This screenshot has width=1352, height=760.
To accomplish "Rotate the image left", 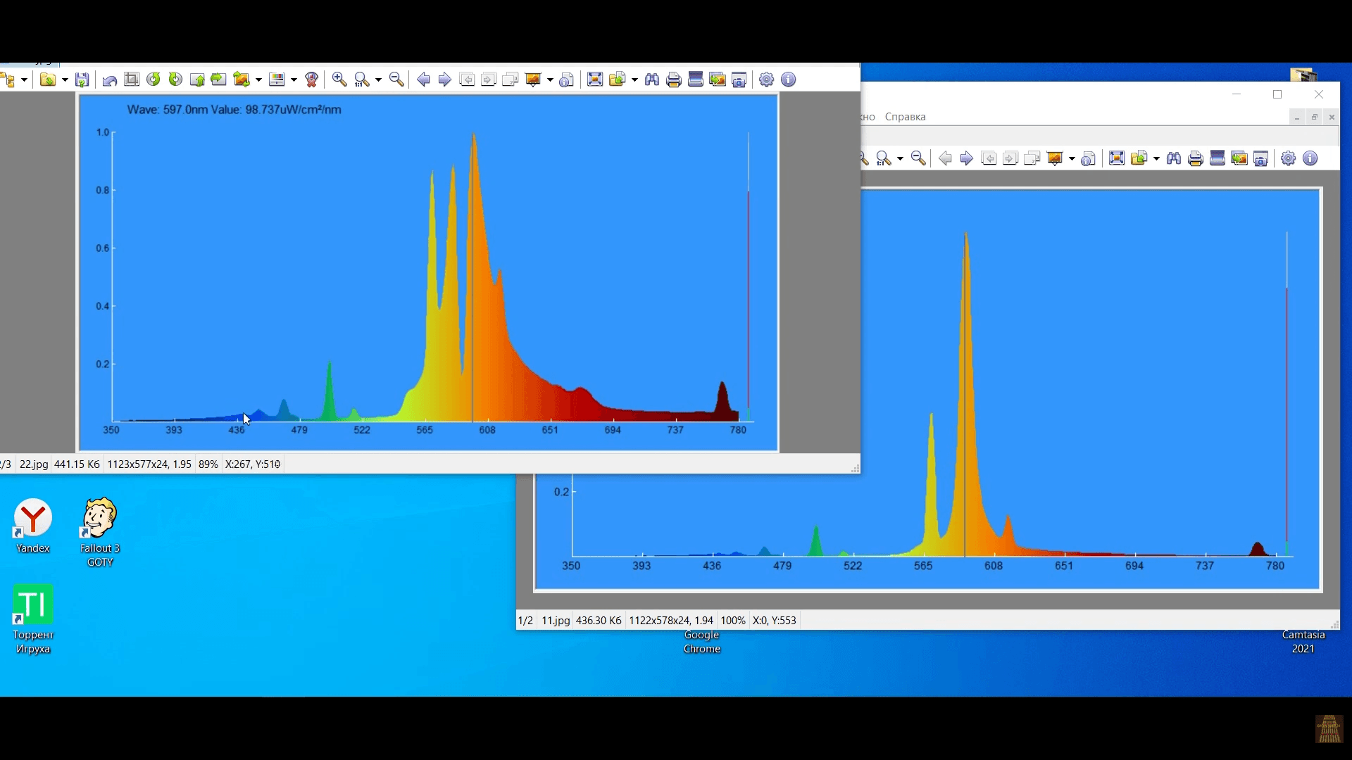I will click(154, 80).
